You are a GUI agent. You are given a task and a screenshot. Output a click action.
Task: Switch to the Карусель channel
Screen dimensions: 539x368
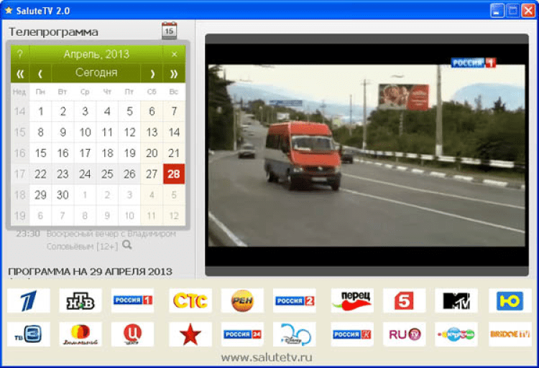pos(456,334)
